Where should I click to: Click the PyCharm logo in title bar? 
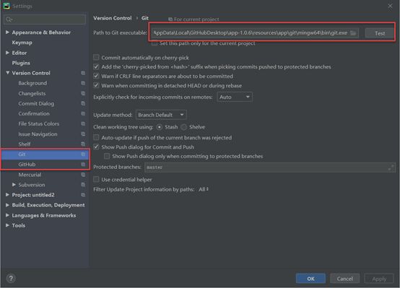[6, 6]
